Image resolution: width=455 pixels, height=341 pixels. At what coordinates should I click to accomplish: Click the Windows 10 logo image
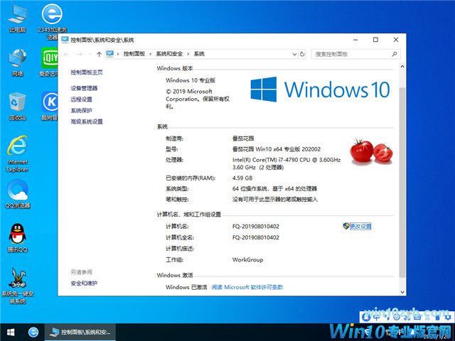coord(320,90)
